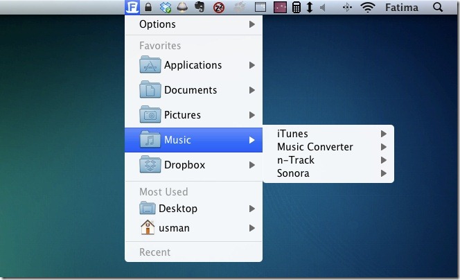Image resolution: width=460 pixels, height=280 pixels.
Task: Click the usman home icon
Action: [x=148, y=227]
